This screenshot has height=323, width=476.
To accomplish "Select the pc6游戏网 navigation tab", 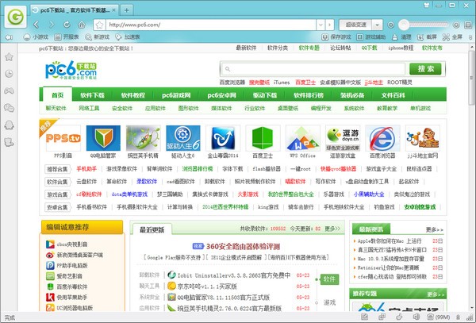I will pyautogui.click(x=176, y=95).
